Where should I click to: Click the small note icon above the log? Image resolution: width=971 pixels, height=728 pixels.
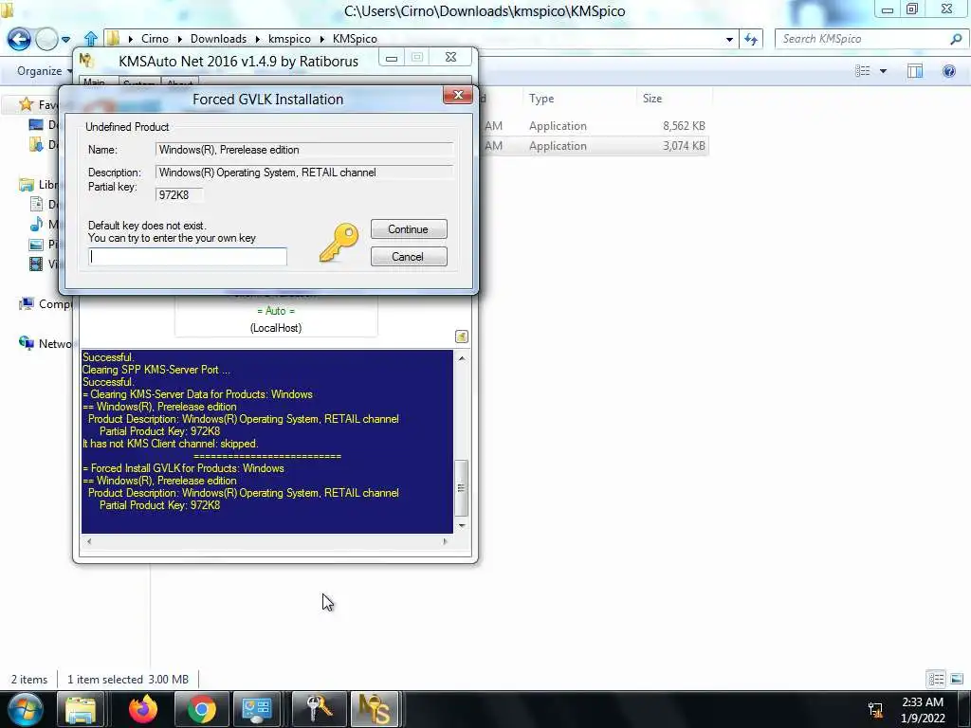pos(462,337)
